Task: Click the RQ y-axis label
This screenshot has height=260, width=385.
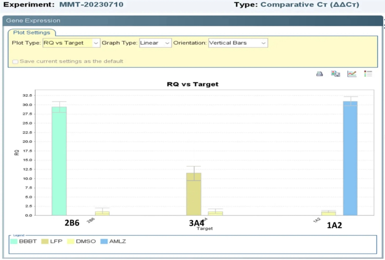Action: (17, 152)
